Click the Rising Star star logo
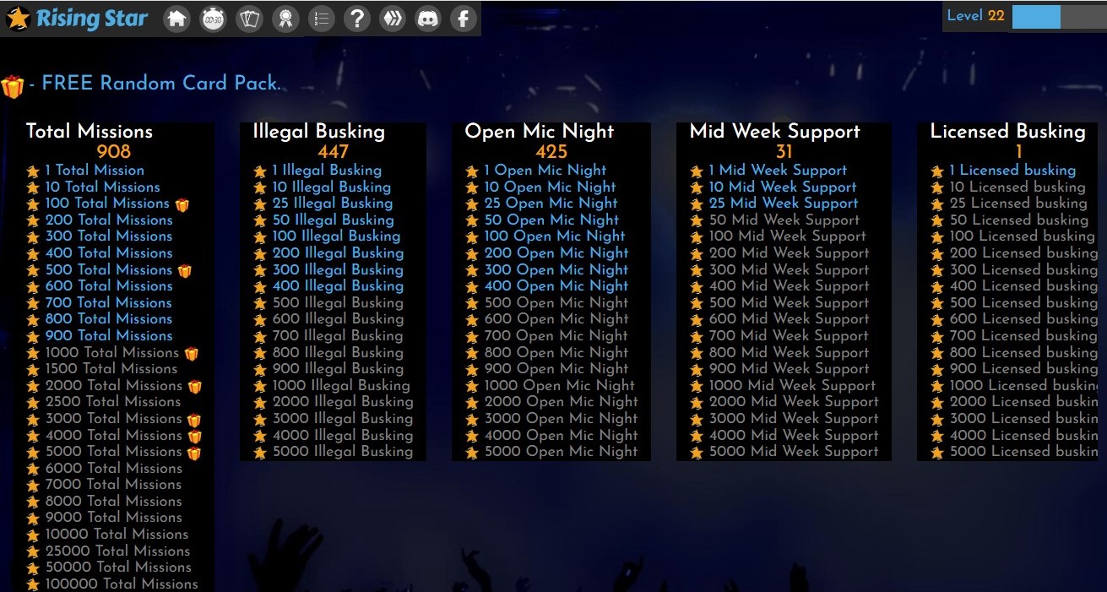The height and width of the screenshot is (592, 1107). pyautogui.click(x=19, y=17)
